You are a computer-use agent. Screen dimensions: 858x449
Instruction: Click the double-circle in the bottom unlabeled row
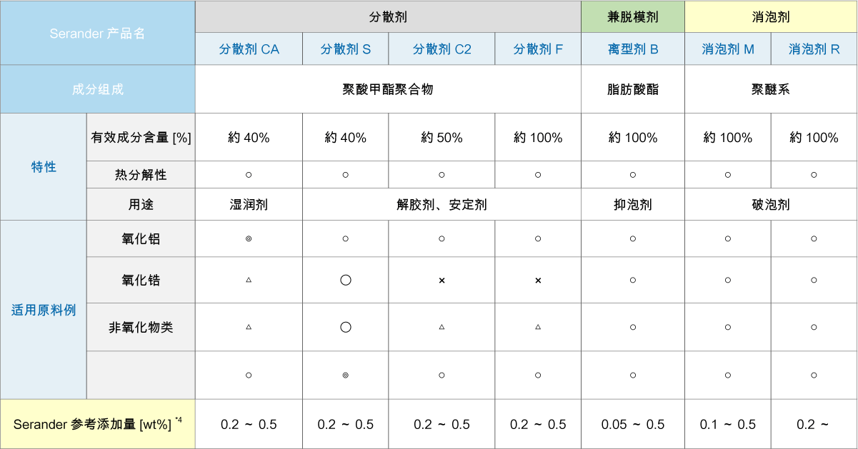346,375
